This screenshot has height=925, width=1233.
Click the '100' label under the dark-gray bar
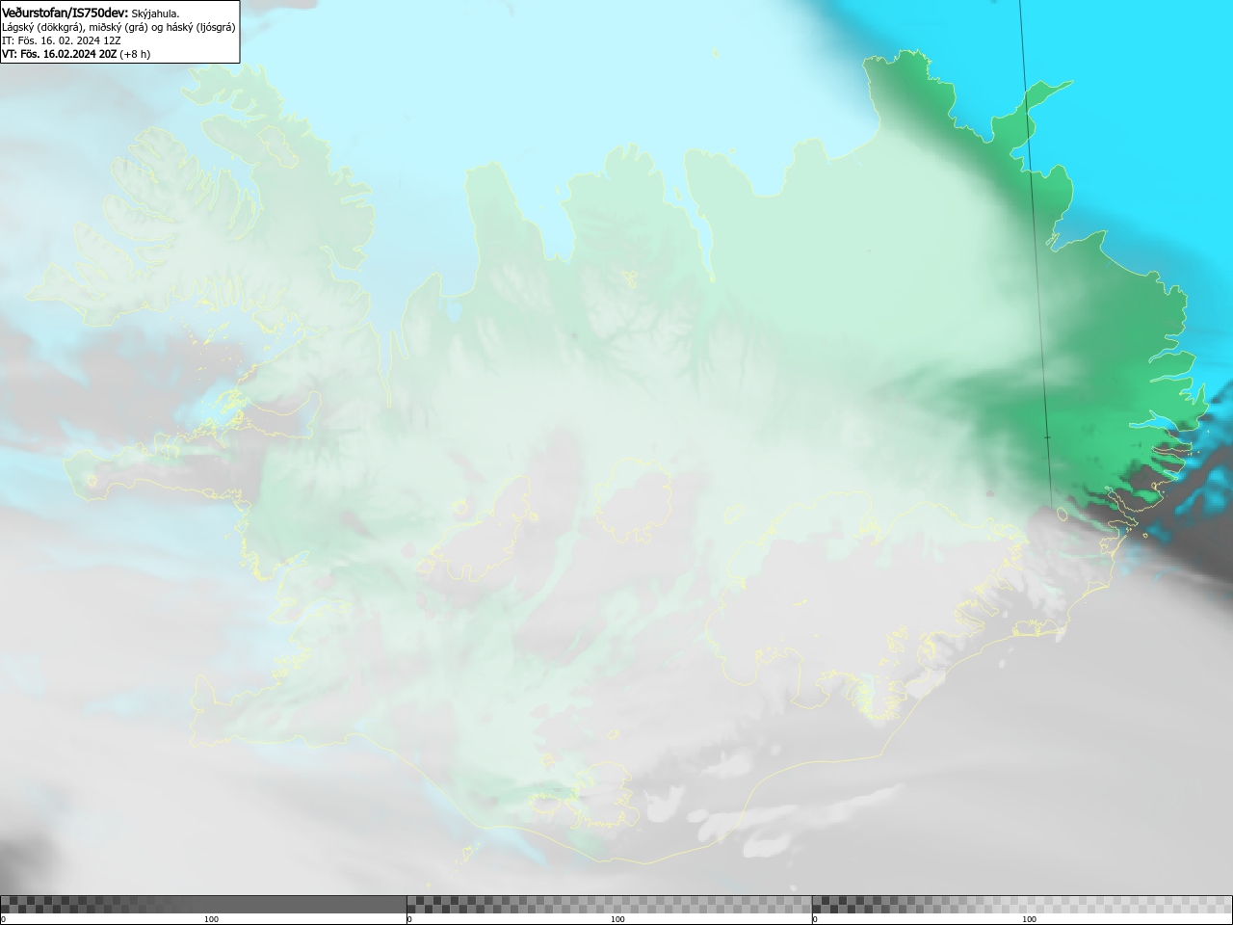pos(211,919)
